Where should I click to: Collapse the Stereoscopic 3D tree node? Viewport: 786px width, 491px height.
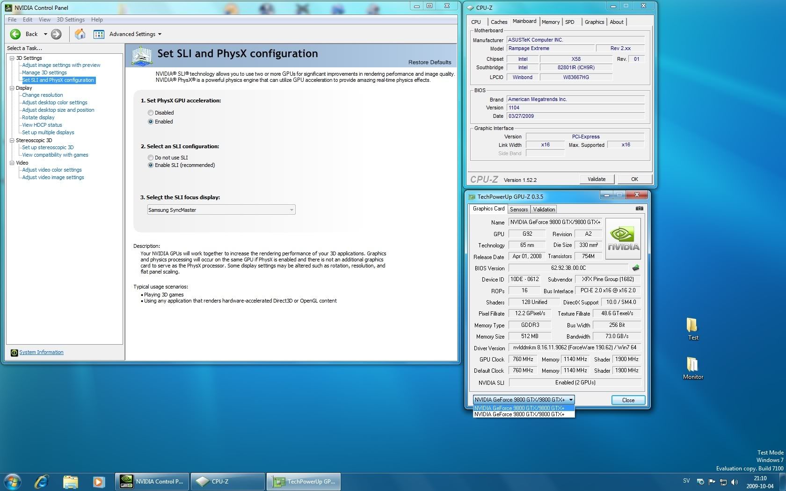[12, 140]
